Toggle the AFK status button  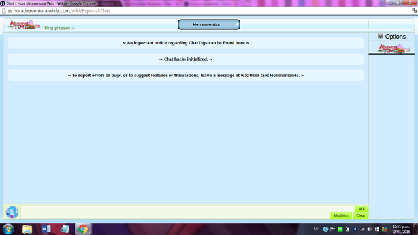pyautogui.click(x=361, y=209)
